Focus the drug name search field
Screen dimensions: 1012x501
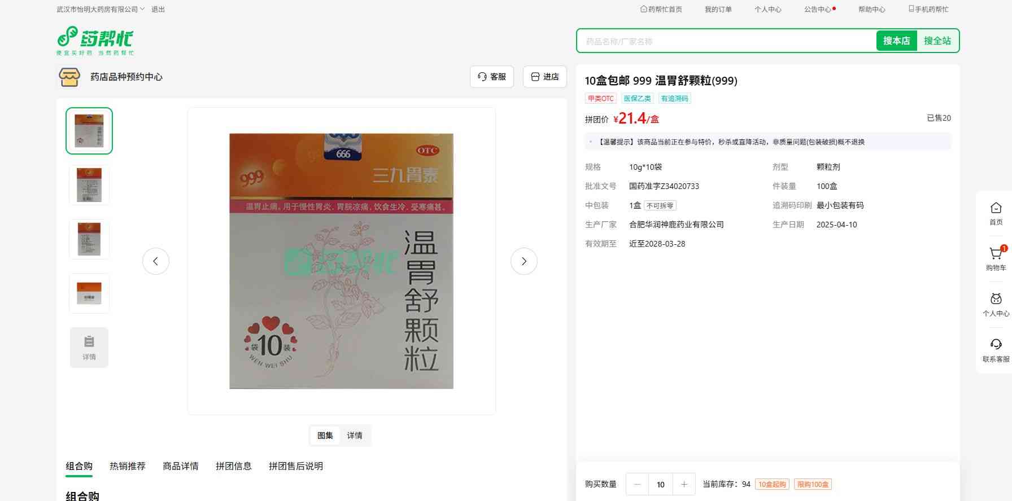726,41
